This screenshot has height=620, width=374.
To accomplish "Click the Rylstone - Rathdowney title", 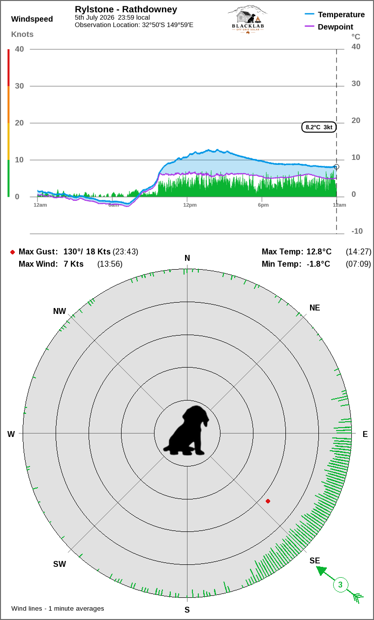I will (x=126, y=9).
